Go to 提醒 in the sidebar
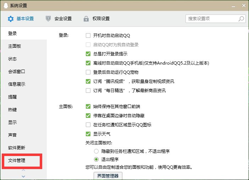The height and width of the screenshot is (180, 249). click(23, 97)
